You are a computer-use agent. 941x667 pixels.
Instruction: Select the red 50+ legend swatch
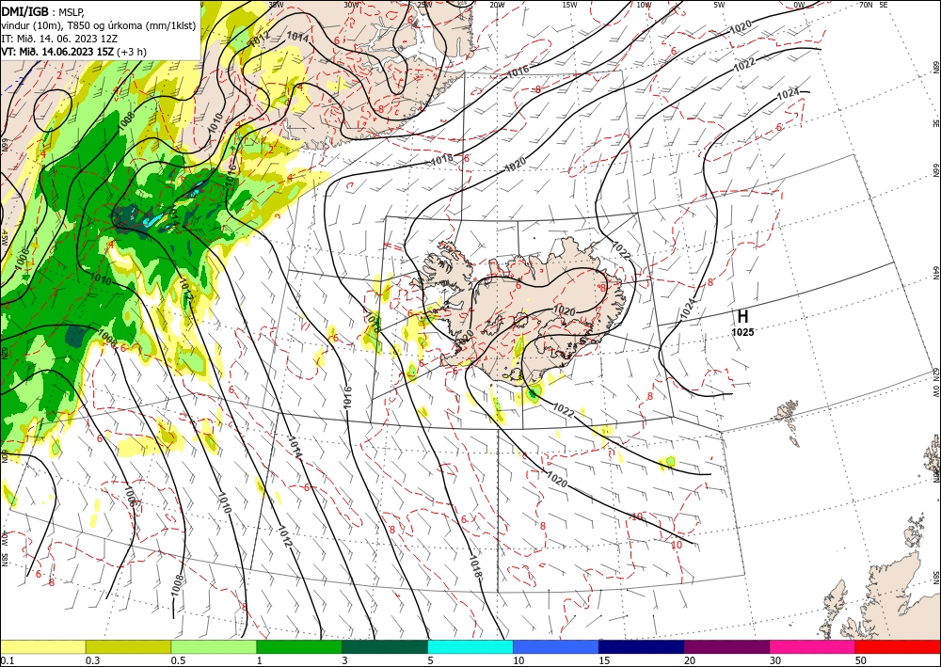[898, 646]
